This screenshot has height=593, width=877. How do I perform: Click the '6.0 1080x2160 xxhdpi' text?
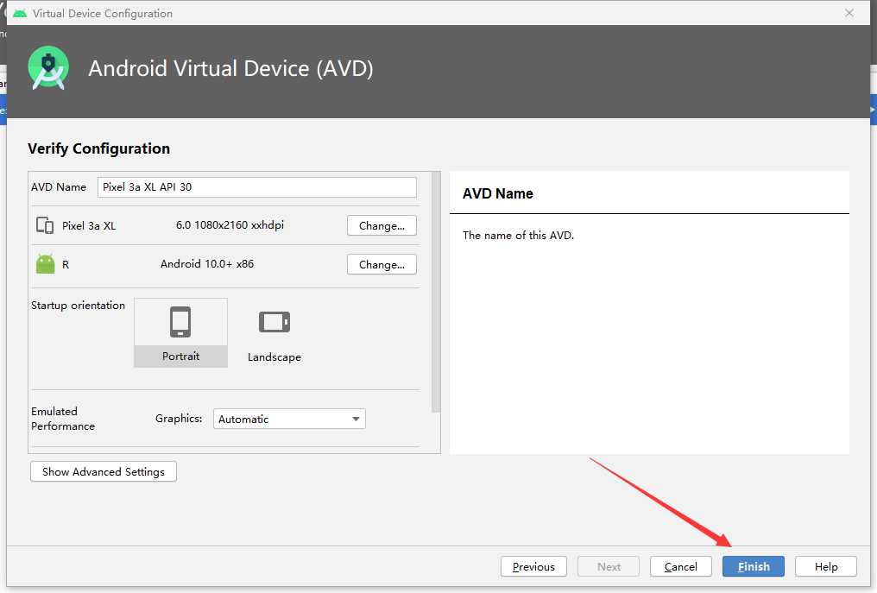230,225
